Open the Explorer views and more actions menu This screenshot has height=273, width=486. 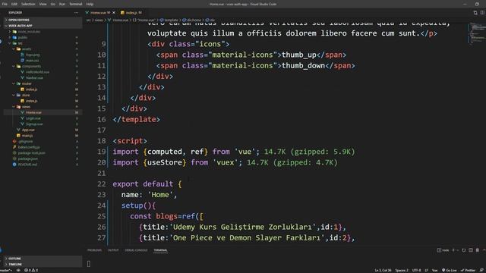76,13
